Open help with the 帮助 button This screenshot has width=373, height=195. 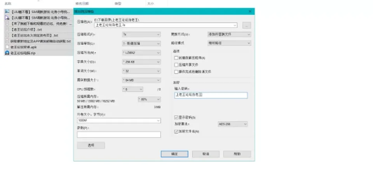tap(237, 154)
